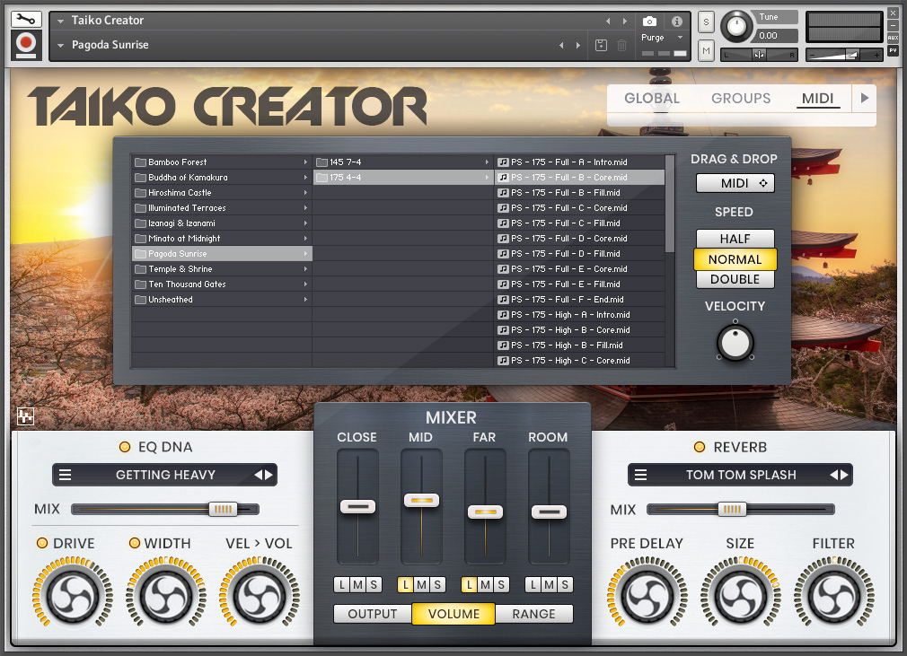This screenshot has height=656, width=907.
Task: Click the sequencer grid icon at lower left
Action: (25, 415)
